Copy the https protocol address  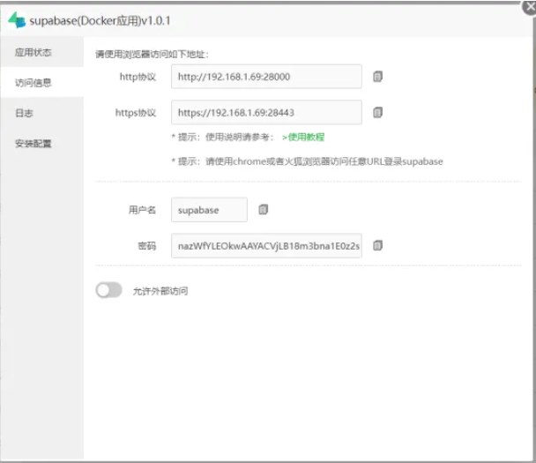(x=377, y=113)
